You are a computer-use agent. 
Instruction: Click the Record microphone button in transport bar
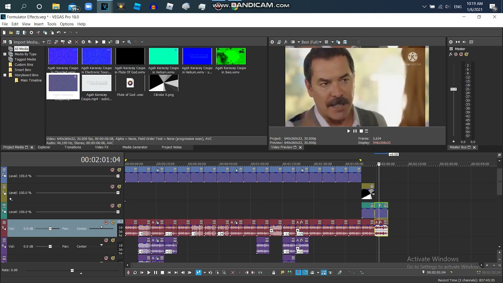click(x=128, y=272)
